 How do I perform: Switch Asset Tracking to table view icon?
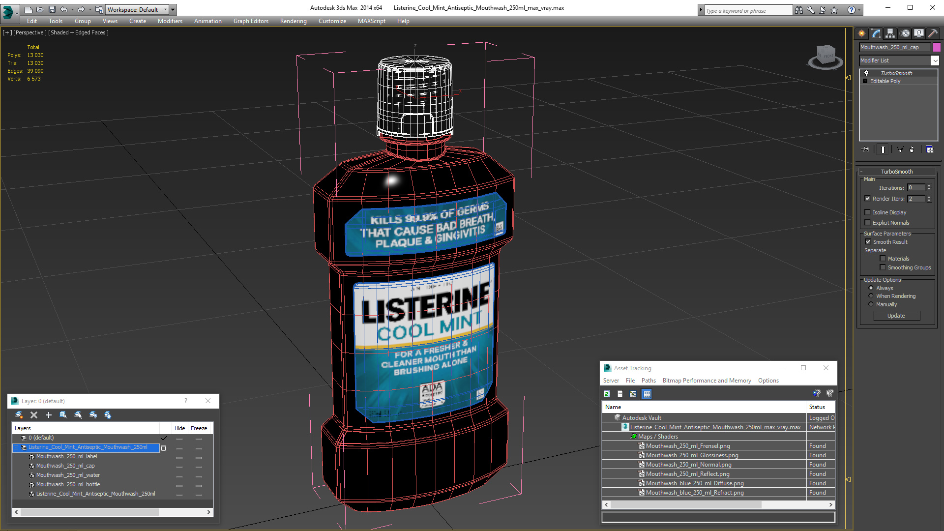647,394
